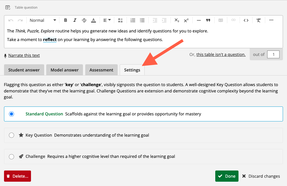Toggle Bold formatting

(x=65, y=20)
